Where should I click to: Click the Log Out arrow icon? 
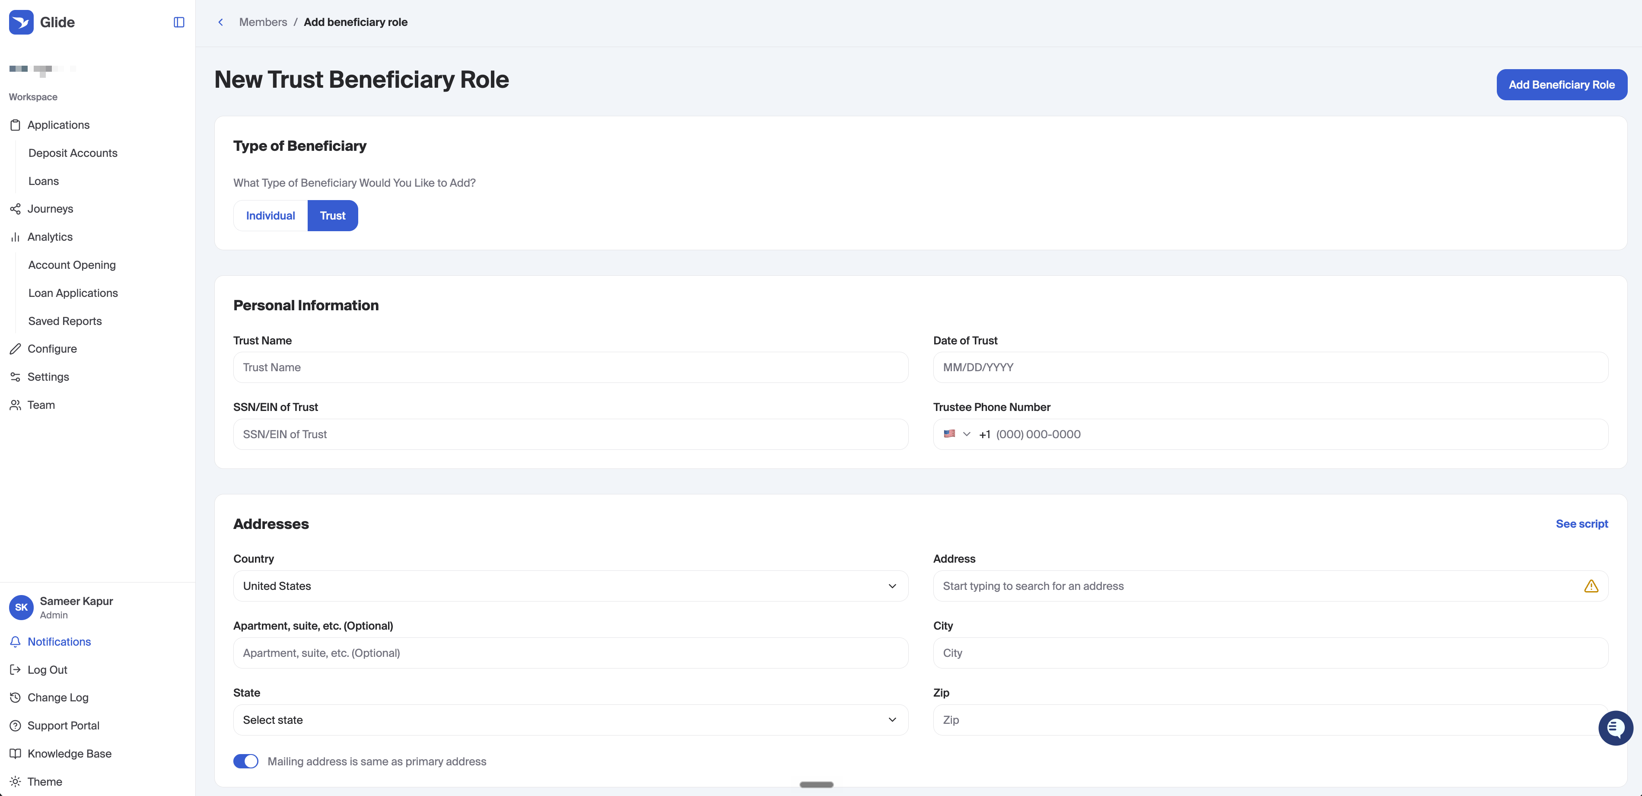tap(15, 670)
